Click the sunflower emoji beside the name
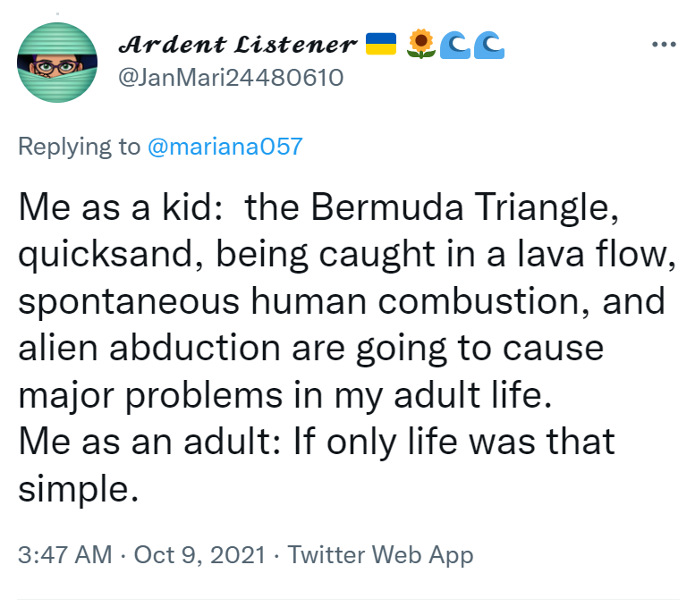Image resolution: width=695 pixels, height=607 pixels. 421,42
